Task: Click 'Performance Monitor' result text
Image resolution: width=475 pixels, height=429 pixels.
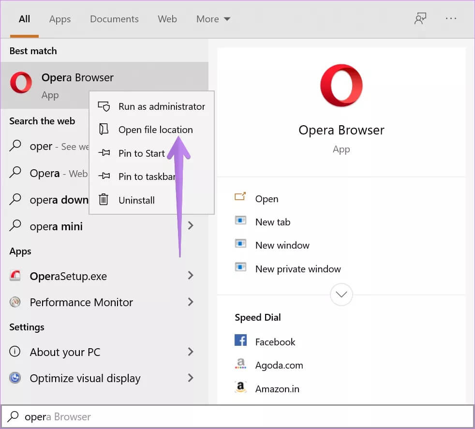Action: click(81, 302)
